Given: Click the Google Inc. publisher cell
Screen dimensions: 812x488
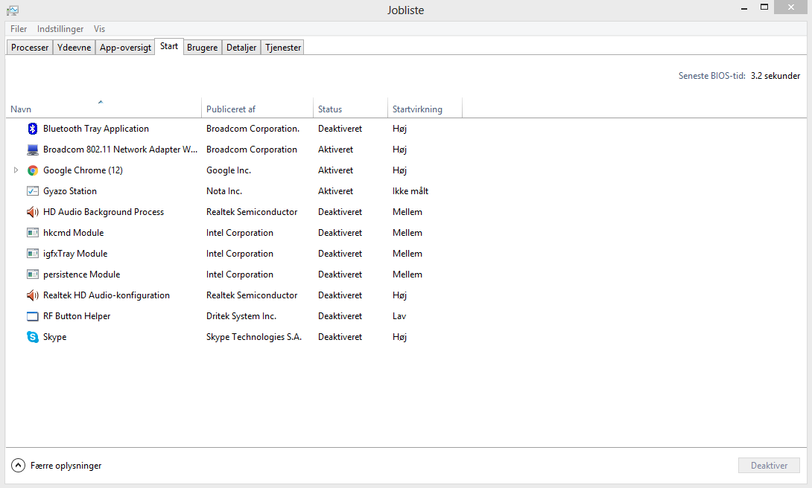Looking at the screenshot, I should click(229, 170).
